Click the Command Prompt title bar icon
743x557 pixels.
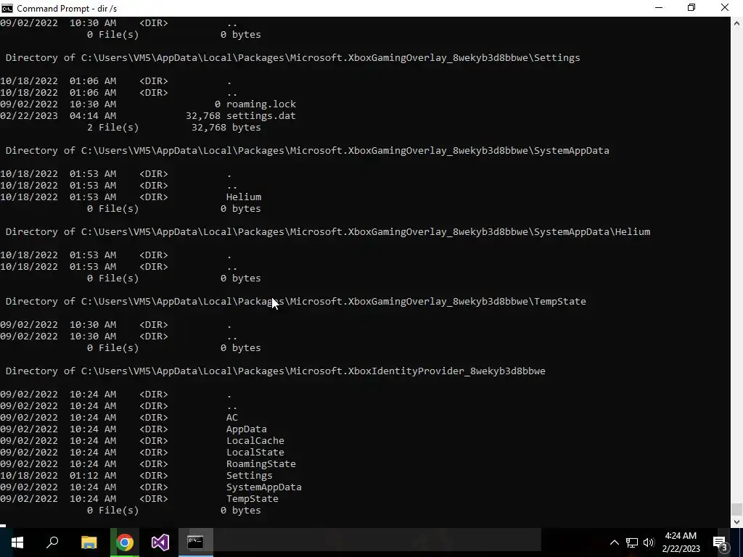(7, 8)
